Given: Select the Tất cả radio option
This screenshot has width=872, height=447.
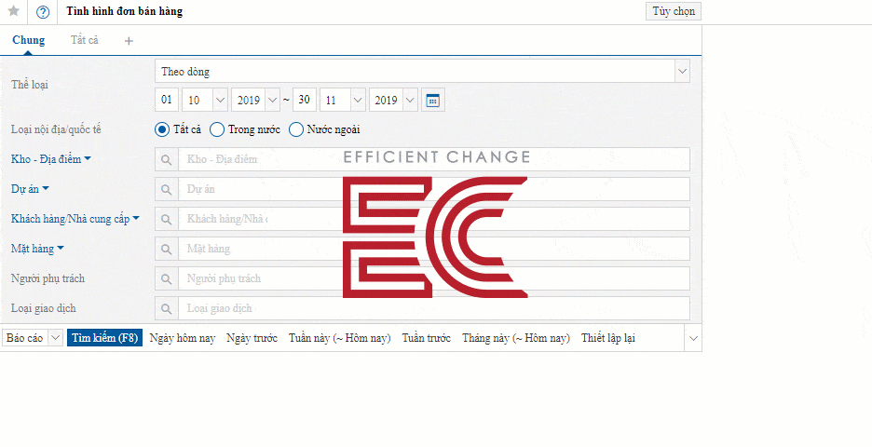Looking at the screenshot, I should 162,129.
